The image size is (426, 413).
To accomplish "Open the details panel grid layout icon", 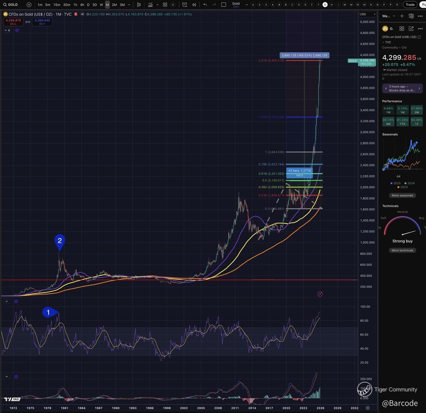I will (x=402, y=29).
